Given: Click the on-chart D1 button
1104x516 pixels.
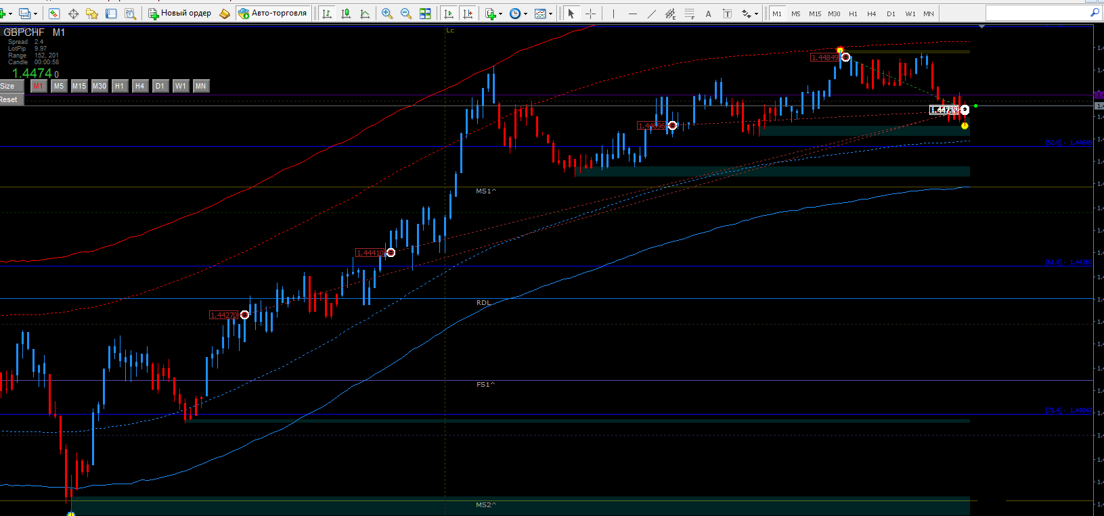Looking at the screenshot, I should click(x=160, y=86).
